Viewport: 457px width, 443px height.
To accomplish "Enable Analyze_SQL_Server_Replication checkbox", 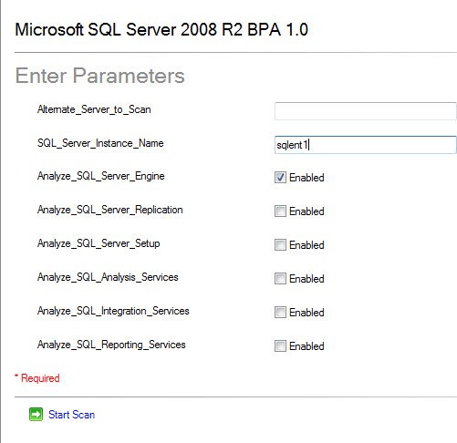I will tap(280, 211).
